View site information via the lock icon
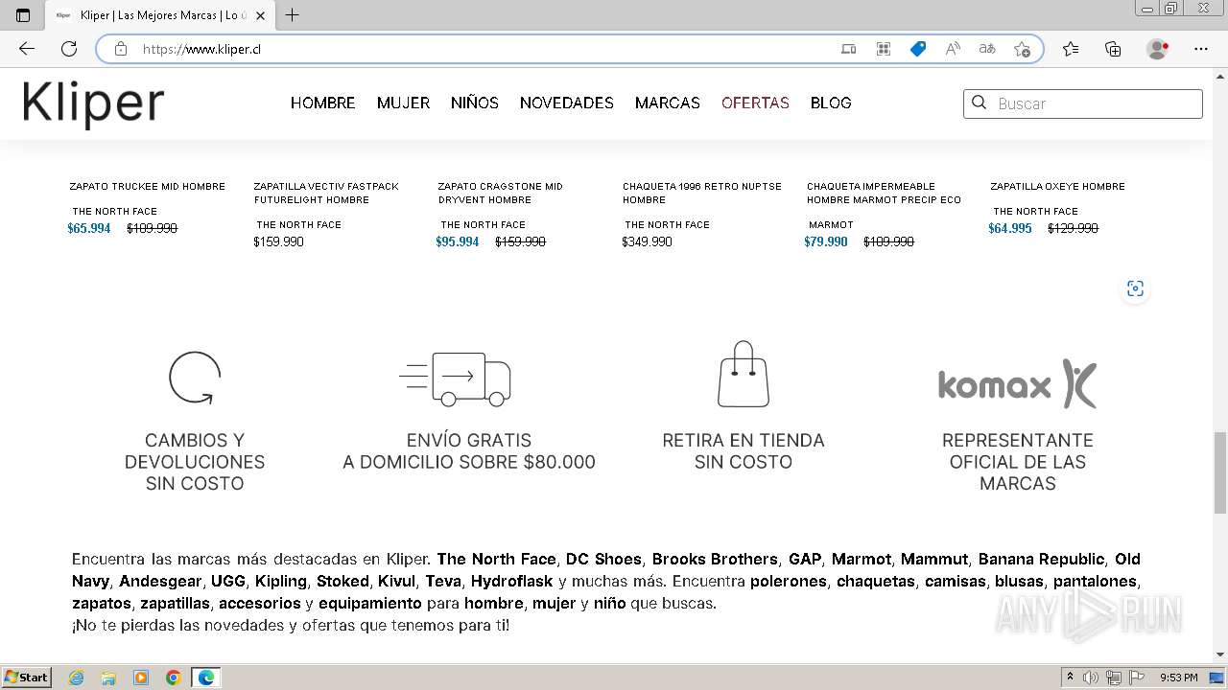Image resolution: width=1228 pixels, height=690 pixels. pos(121,49)
